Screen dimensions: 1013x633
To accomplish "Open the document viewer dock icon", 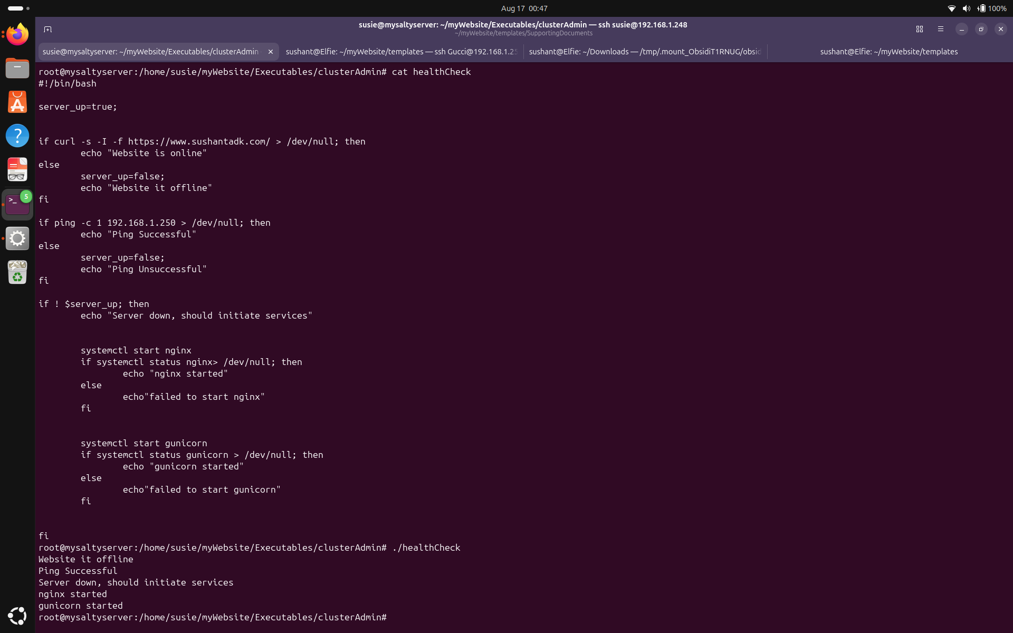I will [17, 170].
